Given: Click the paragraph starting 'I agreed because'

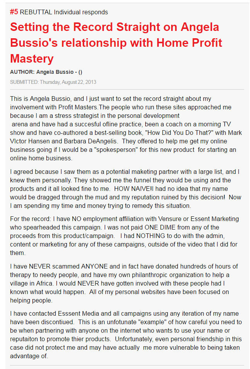Looking at the screenshot, I should click(126, 189).
